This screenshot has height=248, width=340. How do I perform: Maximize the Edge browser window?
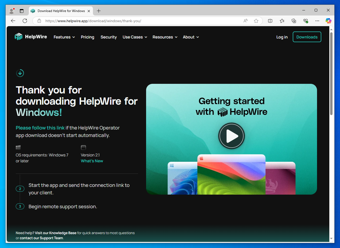point(316,10)
